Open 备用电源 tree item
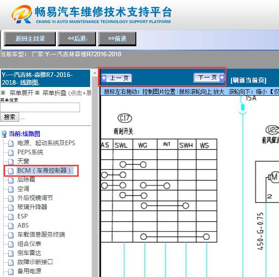279x277 pixels. [29, 271]
